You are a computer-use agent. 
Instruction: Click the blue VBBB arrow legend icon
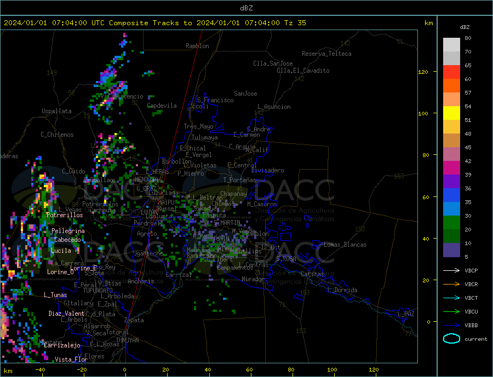451,326
